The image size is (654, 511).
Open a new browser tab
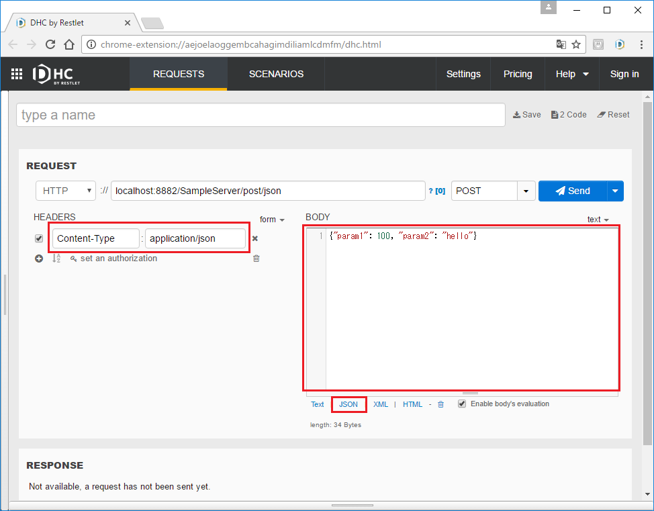(x=152, y=24)
